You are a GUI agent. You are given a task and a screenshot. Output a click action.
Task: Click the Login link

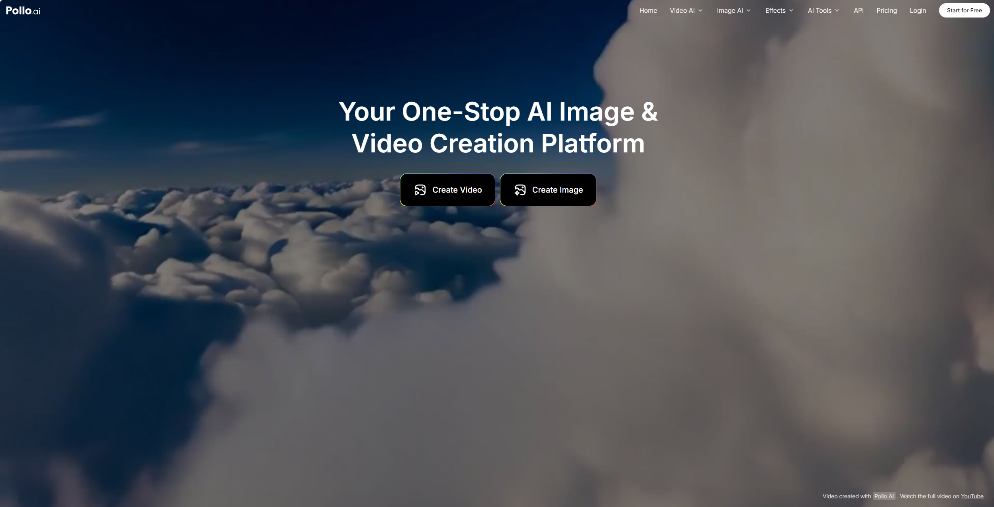click(x=918, y=11)
